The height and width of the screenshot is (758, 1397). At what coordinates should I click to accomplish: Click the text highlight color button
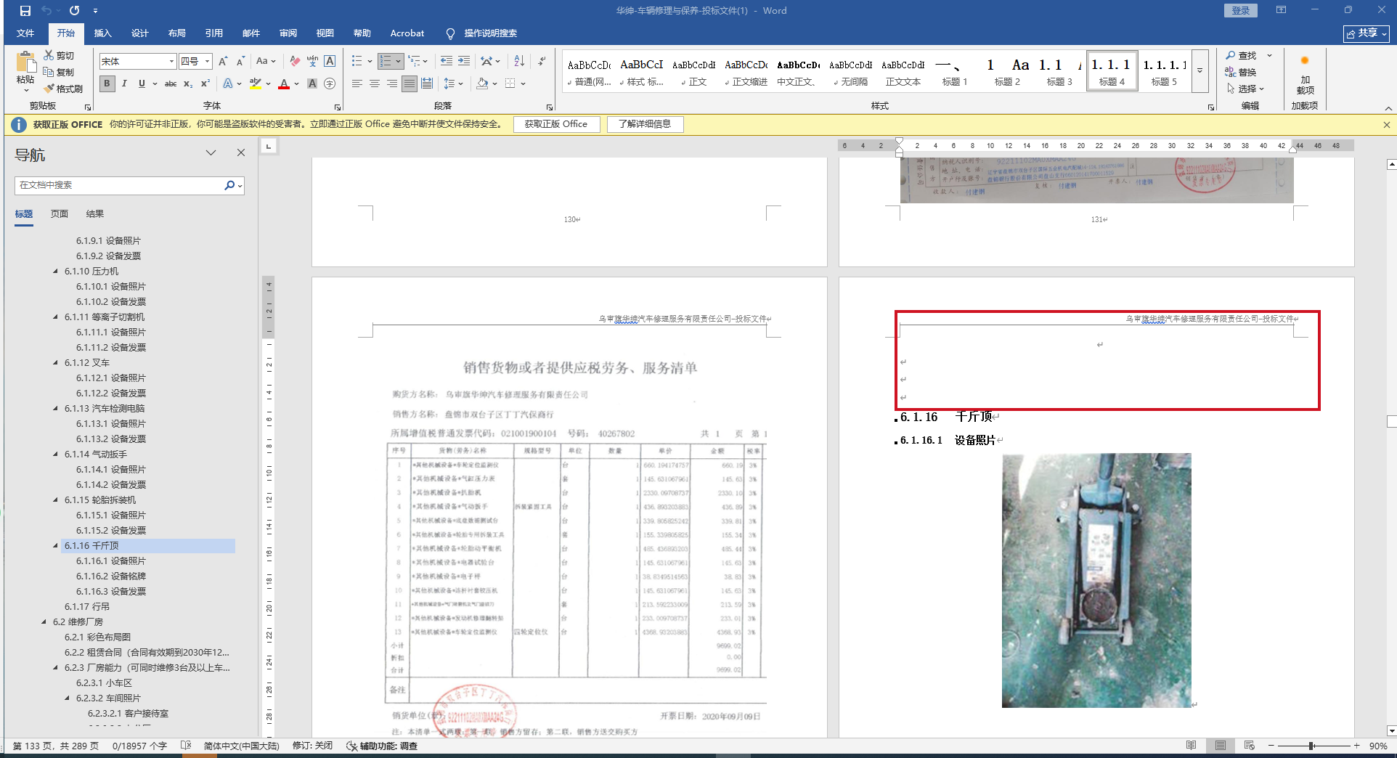tap(255, 83)
